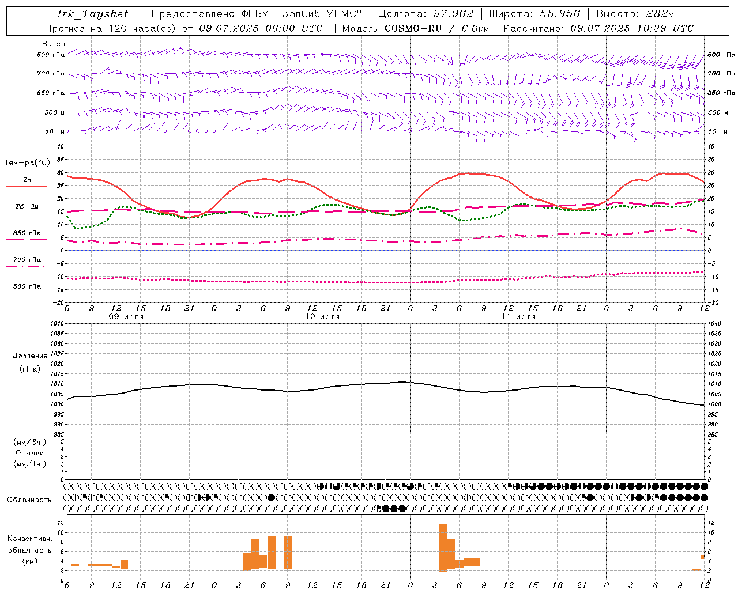The height and width of the screenshot is (590, 738).
Task: Click the left 700 гПа wind level label
Action: coord(51,74)
